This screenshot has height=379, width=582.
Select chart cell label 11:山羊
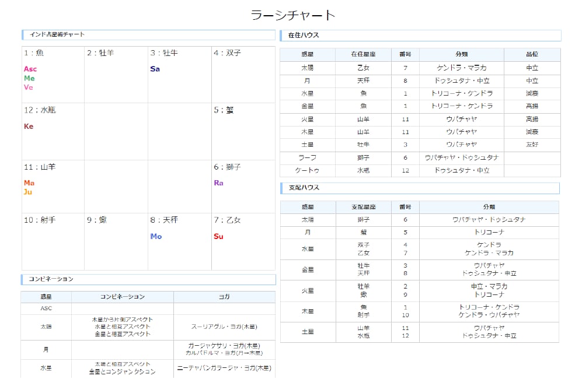click(40, 167)
